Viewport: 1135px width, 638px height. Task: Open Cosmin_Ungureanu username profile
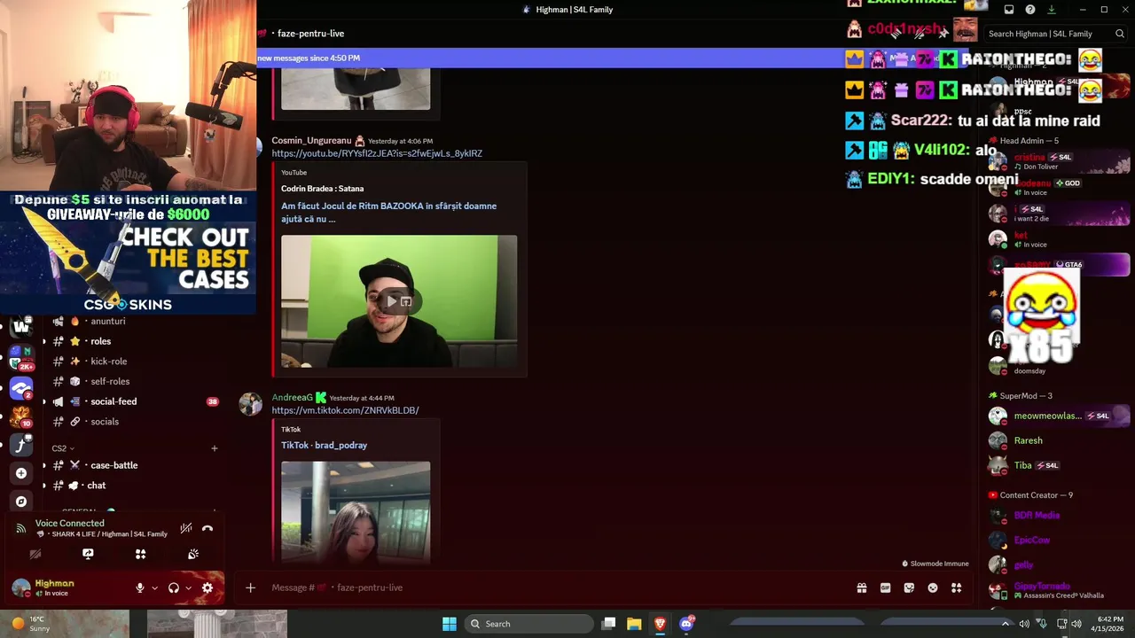pyautogui.click(x=311, y=141)
